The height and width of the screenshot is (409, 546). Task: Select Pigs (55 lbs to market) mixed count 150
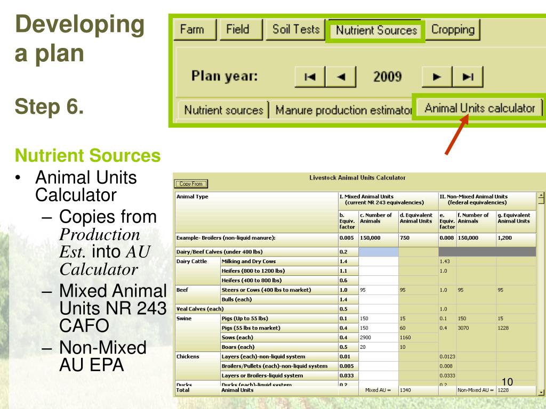coord(379,328)
